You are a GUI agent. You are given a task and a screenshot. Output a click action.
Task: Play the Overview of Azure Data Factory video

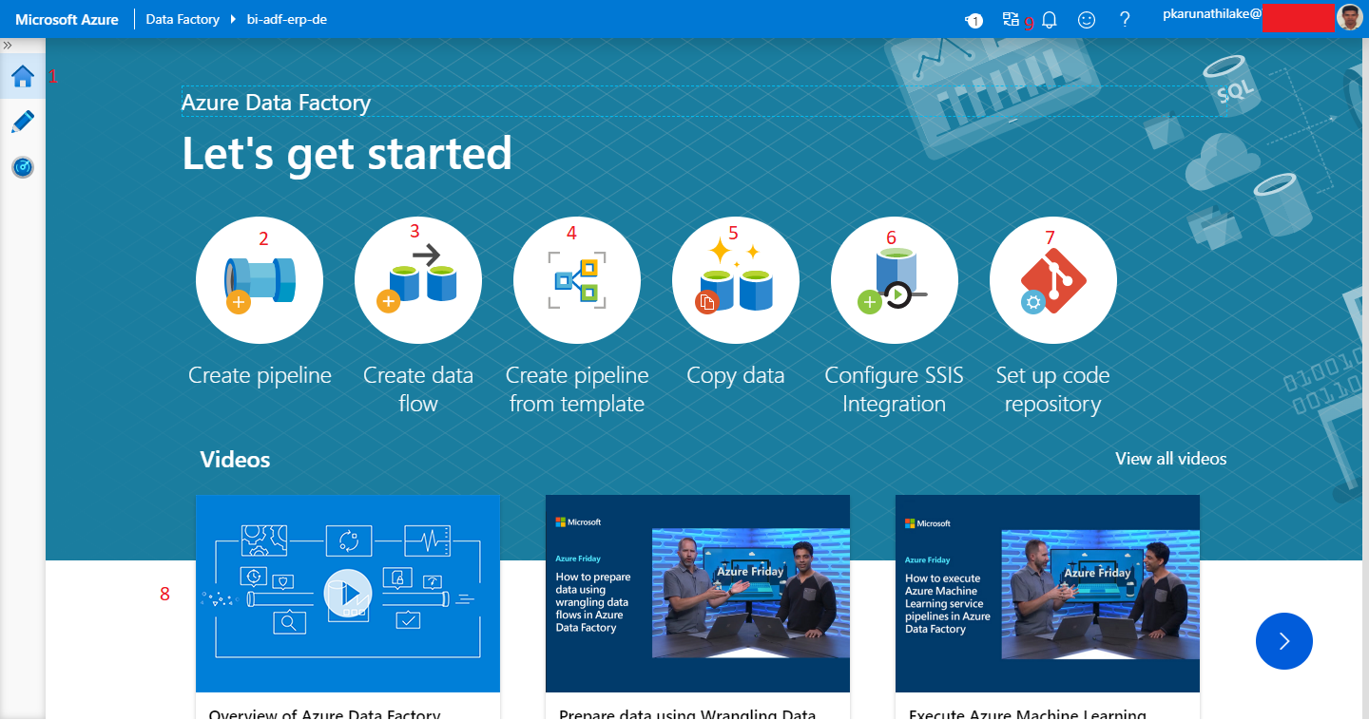click(x=347, y=592)
